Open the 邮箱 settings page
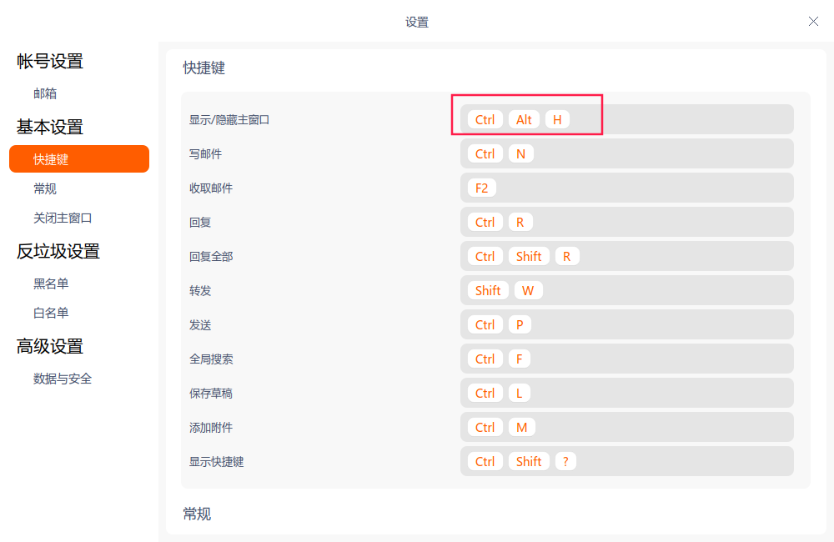 45,93
